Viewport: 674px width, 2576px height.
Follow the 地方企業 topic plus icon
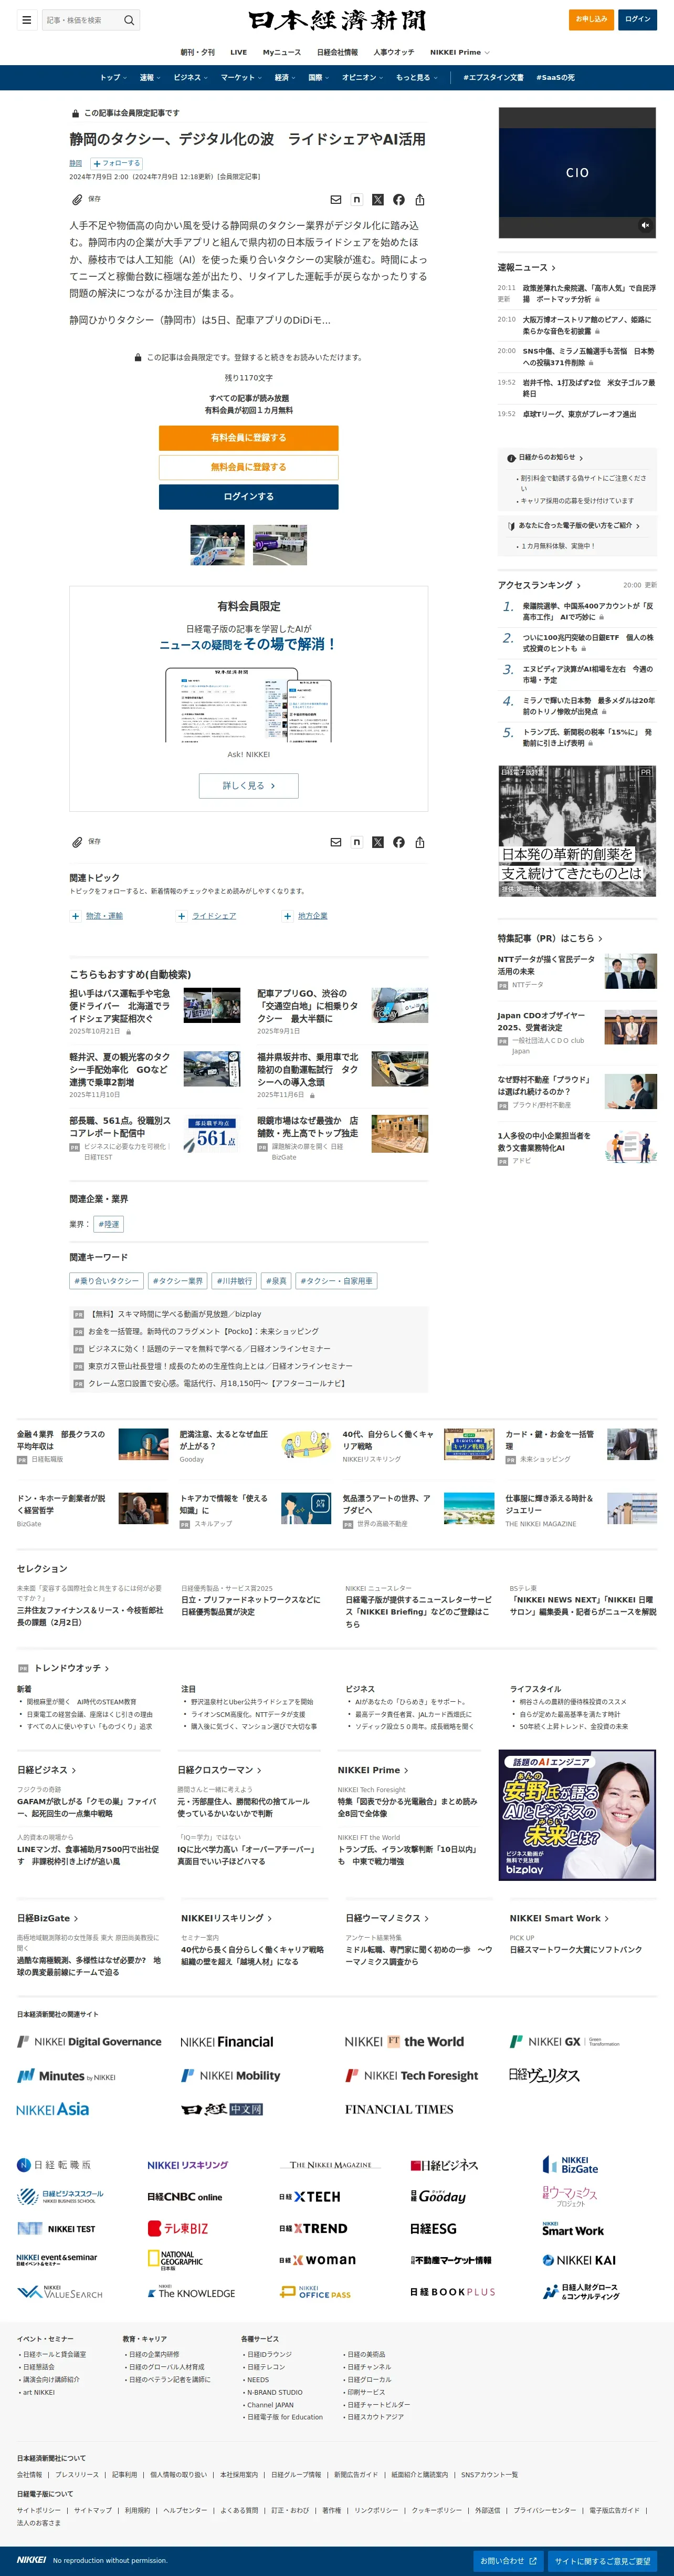point(287,916)
